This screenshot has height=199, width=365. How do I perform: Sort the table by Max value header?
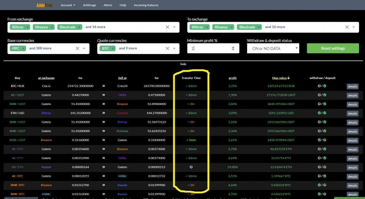click(x=281, y=78)
